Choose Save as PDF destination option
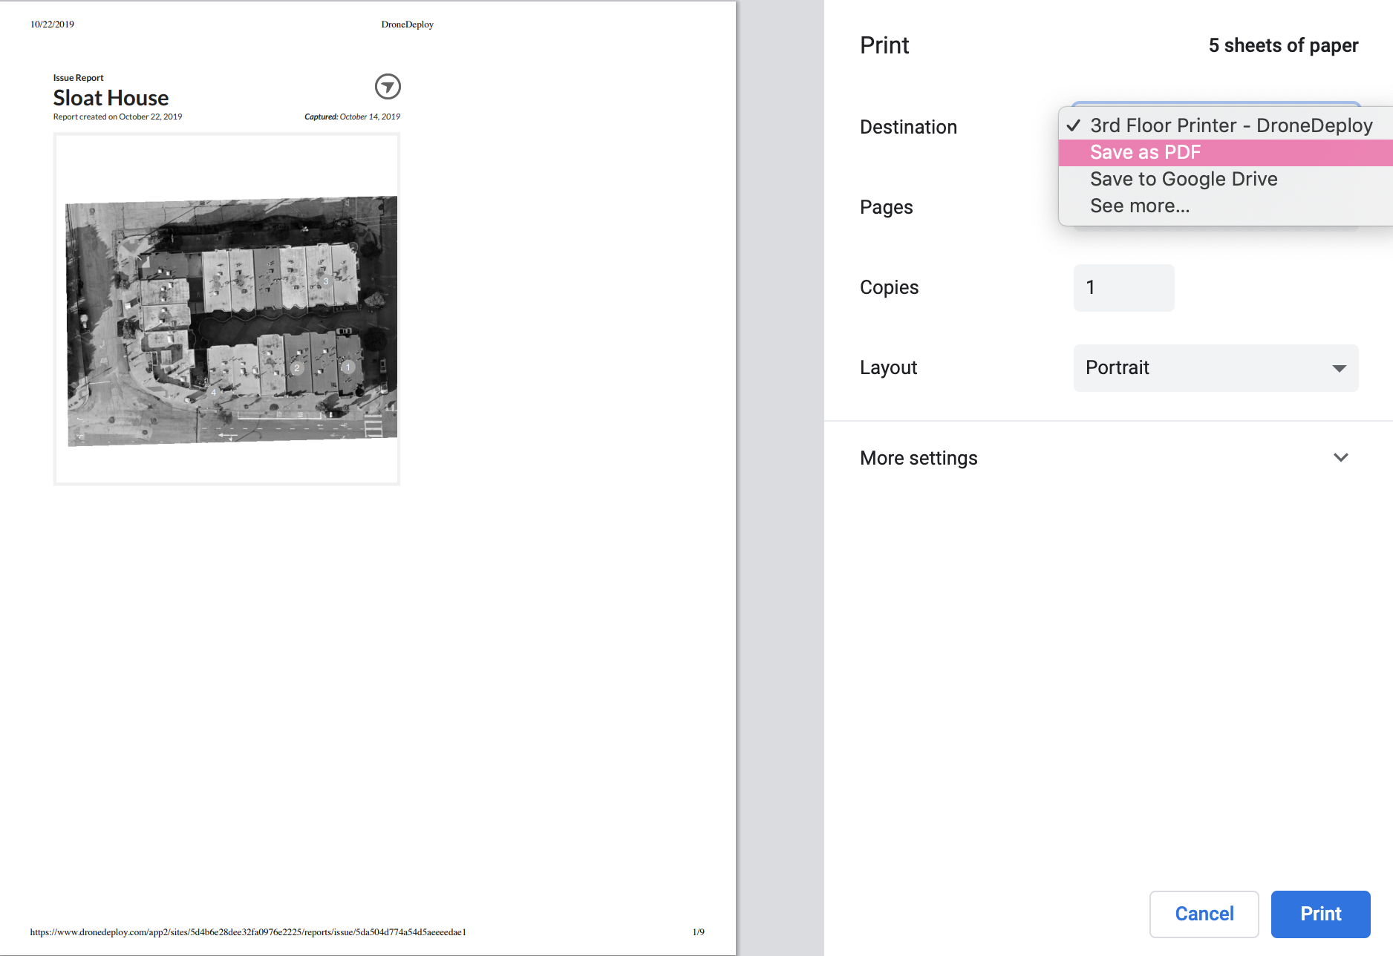 1226,152
